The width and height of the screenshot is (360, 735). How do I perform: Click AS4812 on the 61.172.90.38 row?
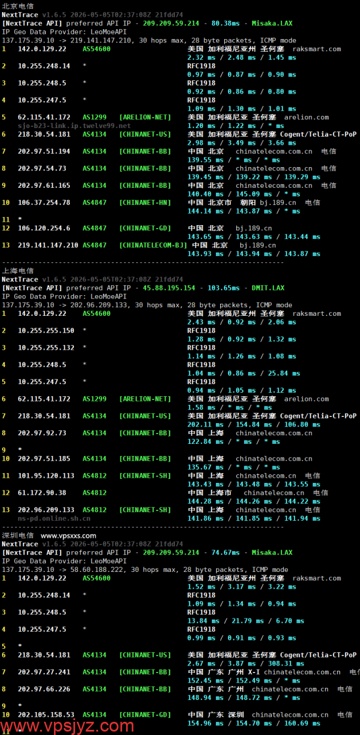tap(95, 492)
